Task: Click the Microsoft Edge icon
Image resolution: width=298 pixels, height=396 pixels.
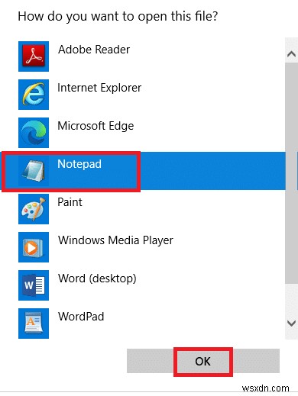Action: pyautogui.click(x=34, y=133)
